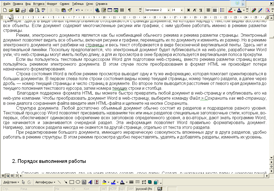Insert clip art picture from the drawing toolbar
Viewport: 274px width, 191px height.
96,182
